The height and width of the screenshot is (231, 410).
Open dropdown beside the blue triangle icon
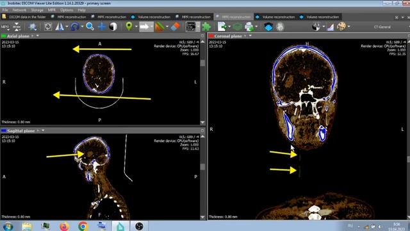pos(67,27)
